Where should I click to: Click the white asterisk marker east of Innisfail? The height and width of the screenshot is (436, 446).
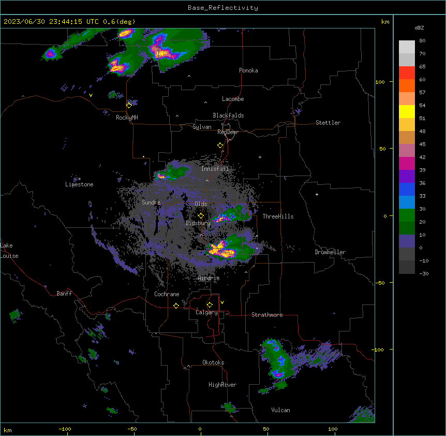click(x=260, y=157)
